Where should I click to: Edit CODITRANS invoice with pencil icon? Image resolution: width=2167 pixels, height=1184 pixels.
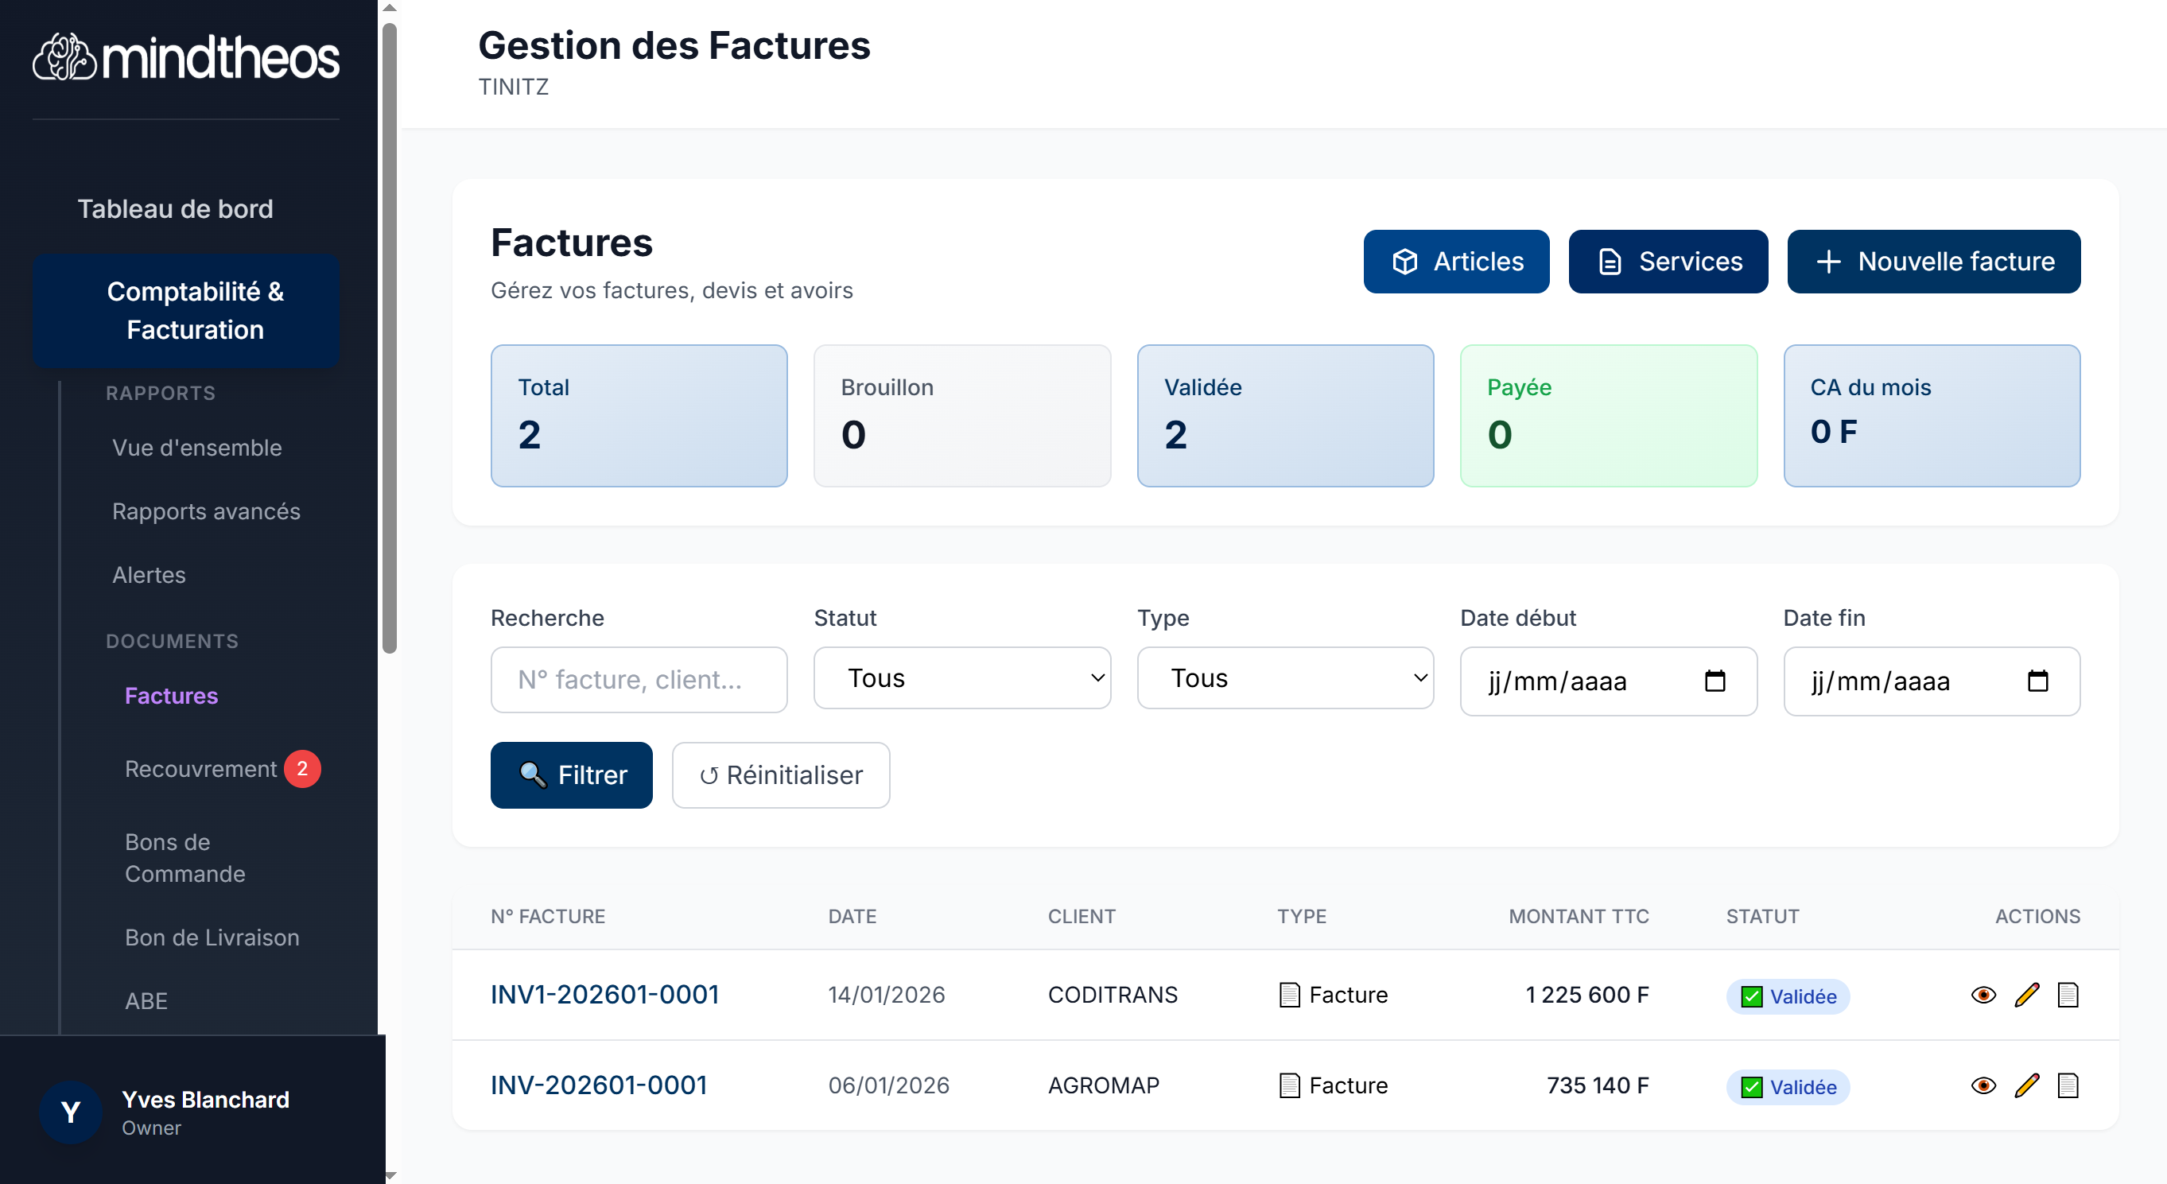pyautogui.click(x=2026, y=995)
